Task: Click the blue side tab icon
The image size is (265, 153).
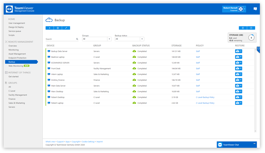Action: (258, 50)
